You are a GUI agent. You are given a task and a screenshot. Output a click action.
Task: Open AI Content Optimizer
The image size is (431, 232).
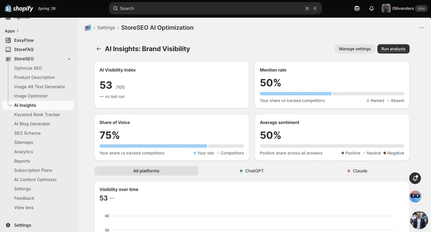coord(35,180)
